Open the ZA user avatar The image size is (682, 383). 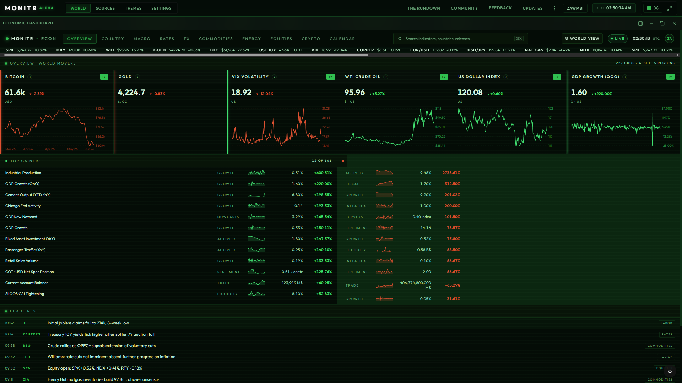coord(670,39)
